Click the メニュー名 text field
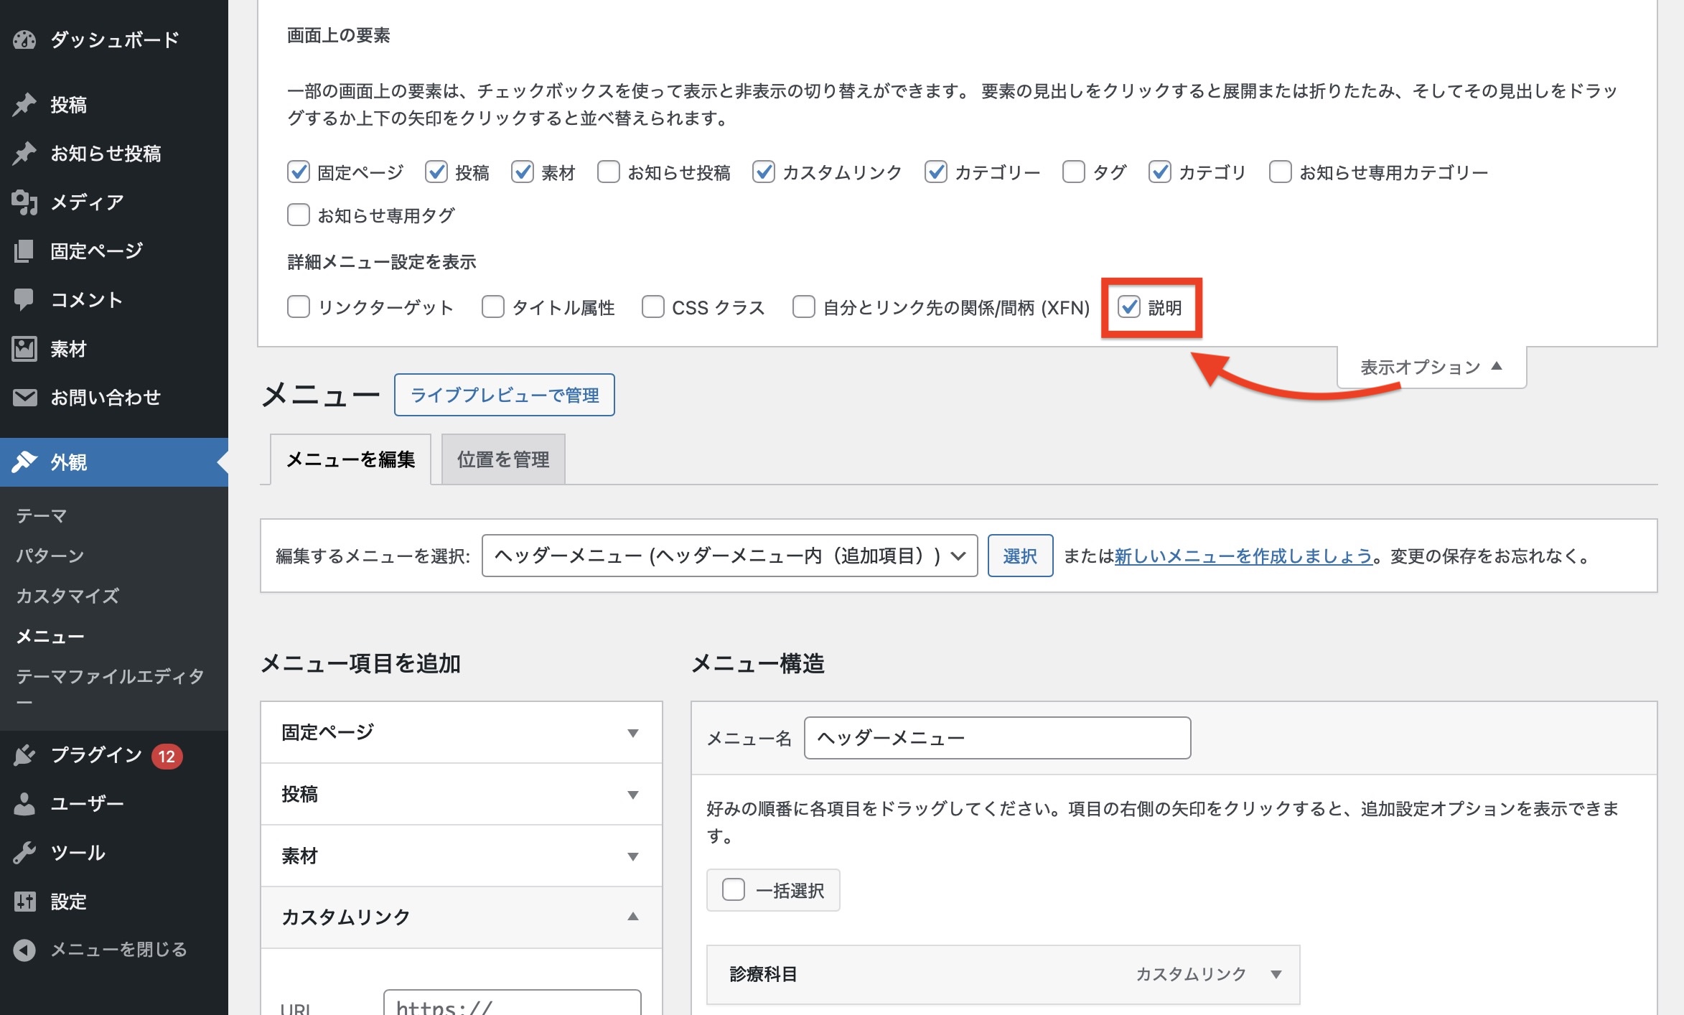Screen dimensions: 1684x1015 pos(996,738)
